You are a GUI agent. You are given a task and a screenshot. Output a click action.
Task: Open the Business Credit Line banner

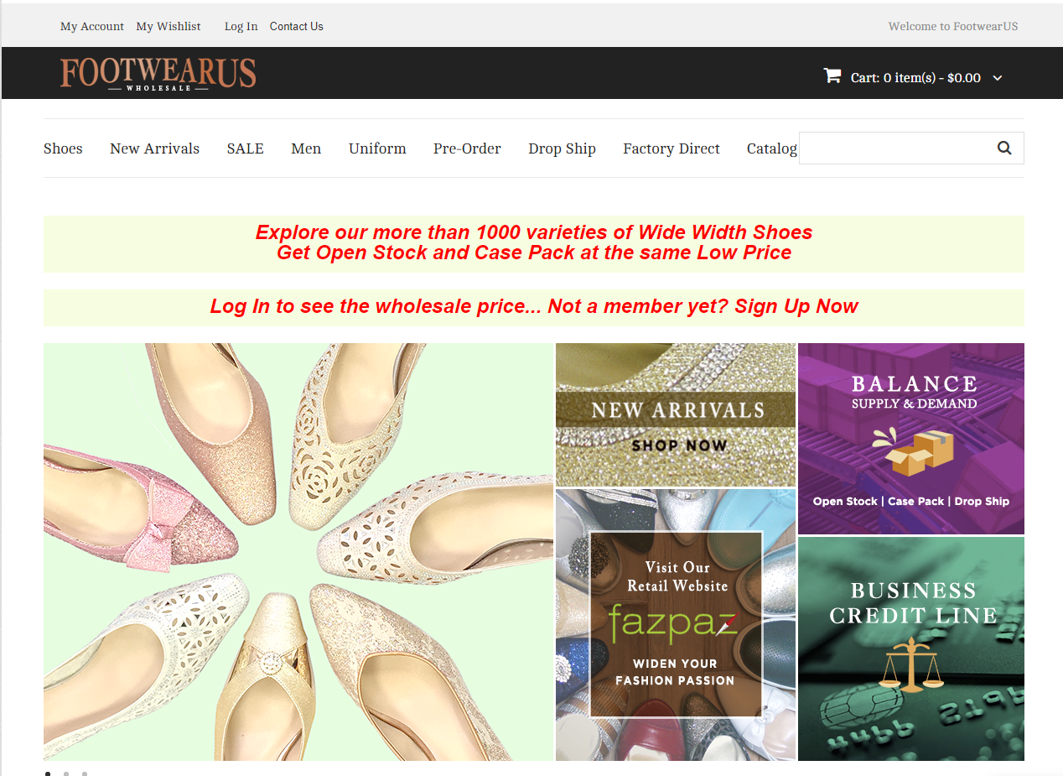[911, 648]
